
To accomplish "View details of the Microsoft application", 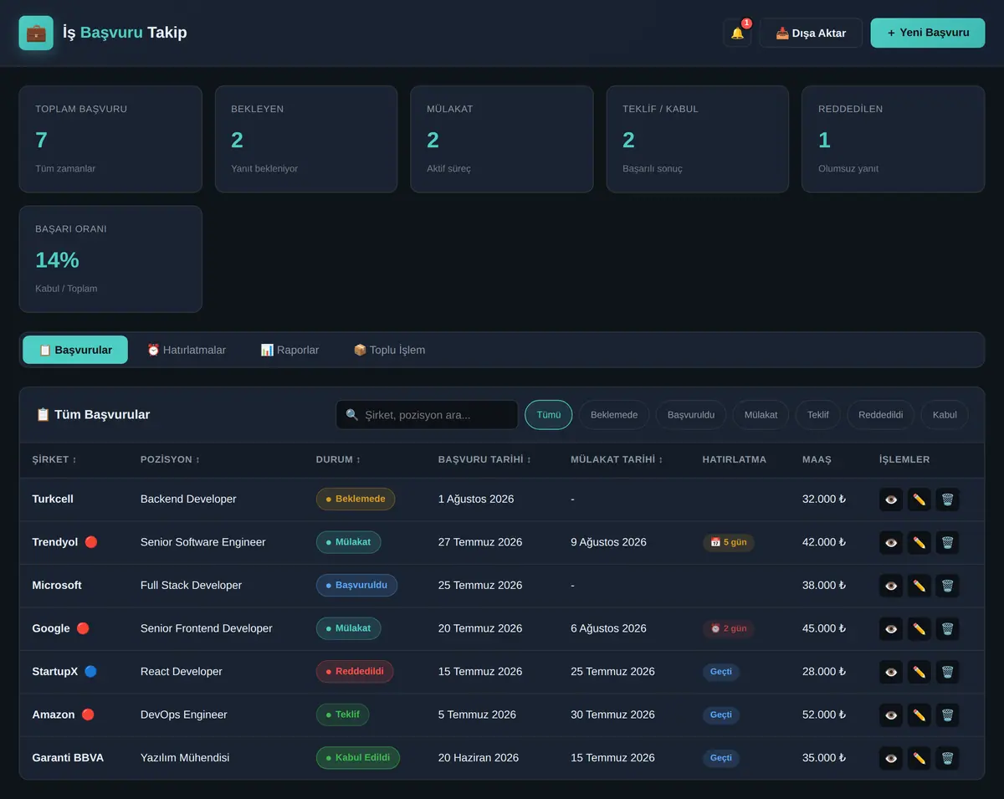I will [891, 586].
